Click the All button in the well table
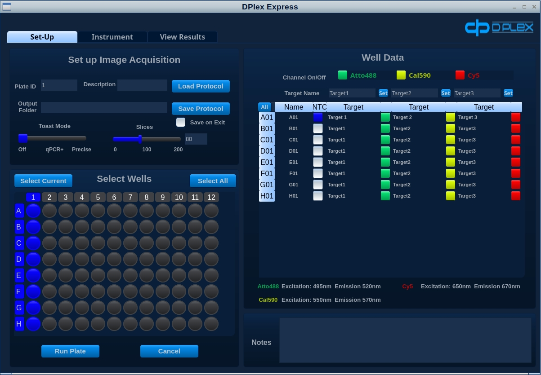 click(264, 107)
